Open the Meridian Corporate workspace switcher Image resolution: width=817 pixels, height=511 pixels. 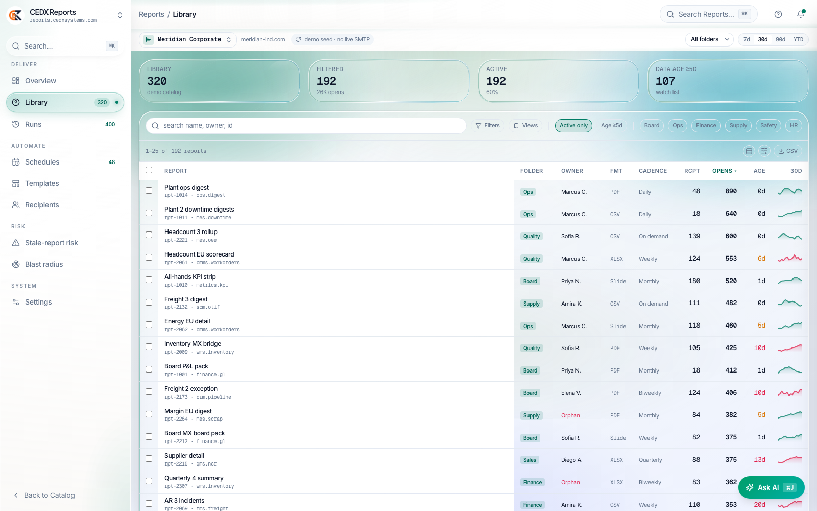click(187, 39)
